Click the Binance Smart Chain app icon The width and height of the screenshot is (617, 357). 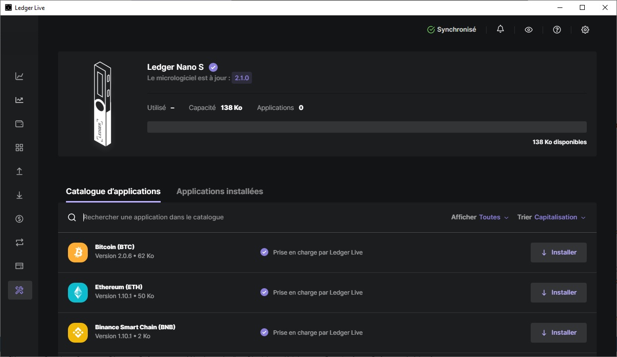78,333
